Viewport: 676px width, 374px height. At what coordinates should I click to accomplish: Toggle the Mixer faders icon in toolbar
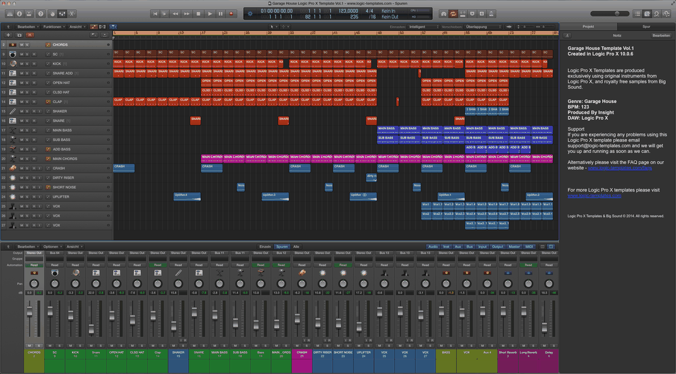(x=62, y=14)
